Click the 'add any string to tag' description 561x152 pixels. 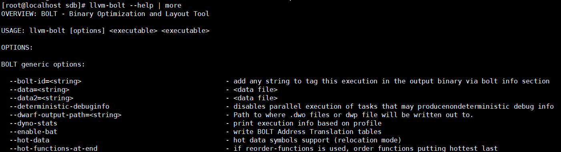[x=392, y=81]
